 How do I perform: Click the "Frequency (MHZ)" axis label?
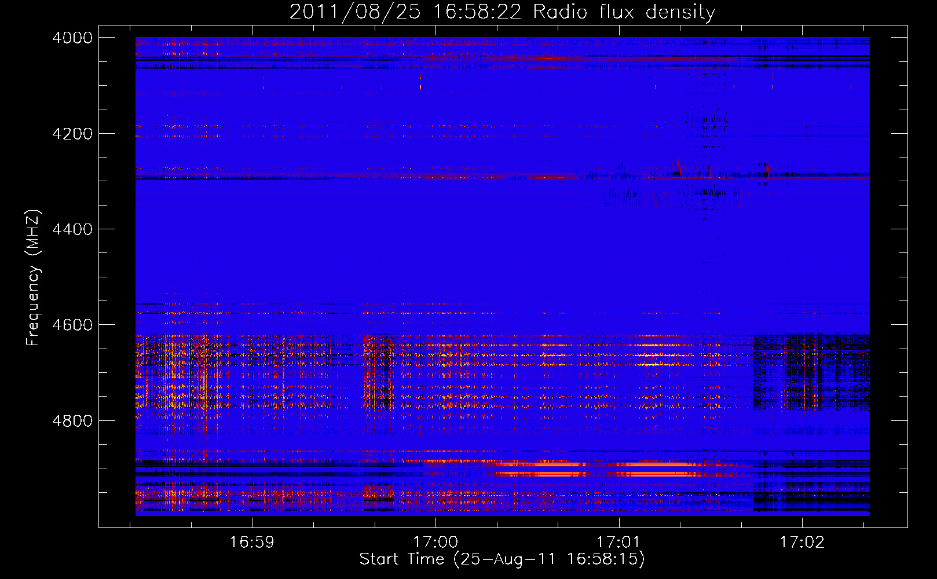pos(33,278)
